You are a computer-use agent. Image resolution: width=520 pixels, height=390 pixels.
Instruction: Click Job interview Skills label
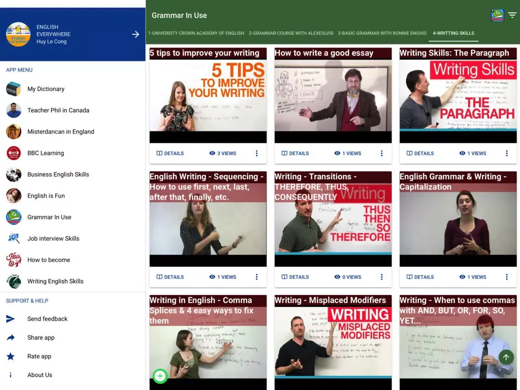tap(54, 238)
